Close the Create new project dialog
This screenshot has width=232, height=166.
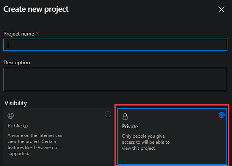click(x=221, y=9)
